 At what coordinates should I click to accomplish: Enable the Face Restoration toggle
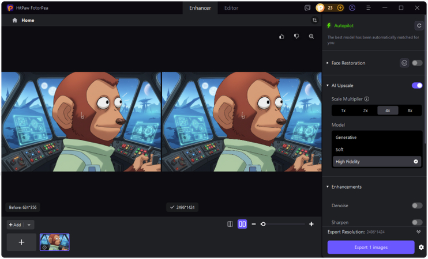416,63
